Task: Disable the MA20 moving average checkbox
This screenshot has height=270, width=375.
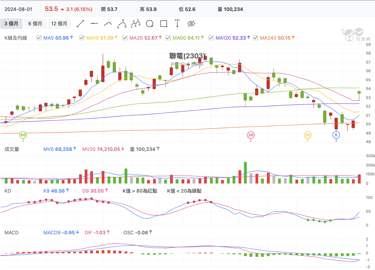Action: tap(125, 38)
